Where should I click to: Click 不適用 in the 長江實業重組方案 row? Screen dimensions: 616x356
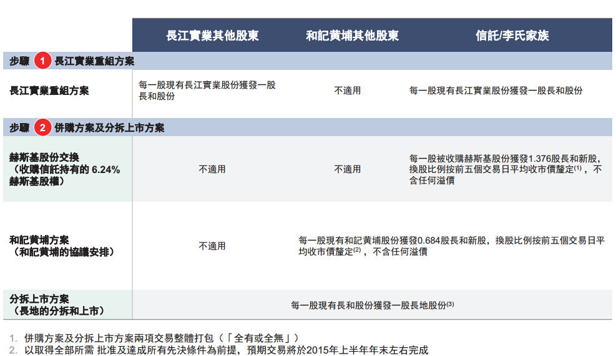pyautogui.click(x=347, y=91)
